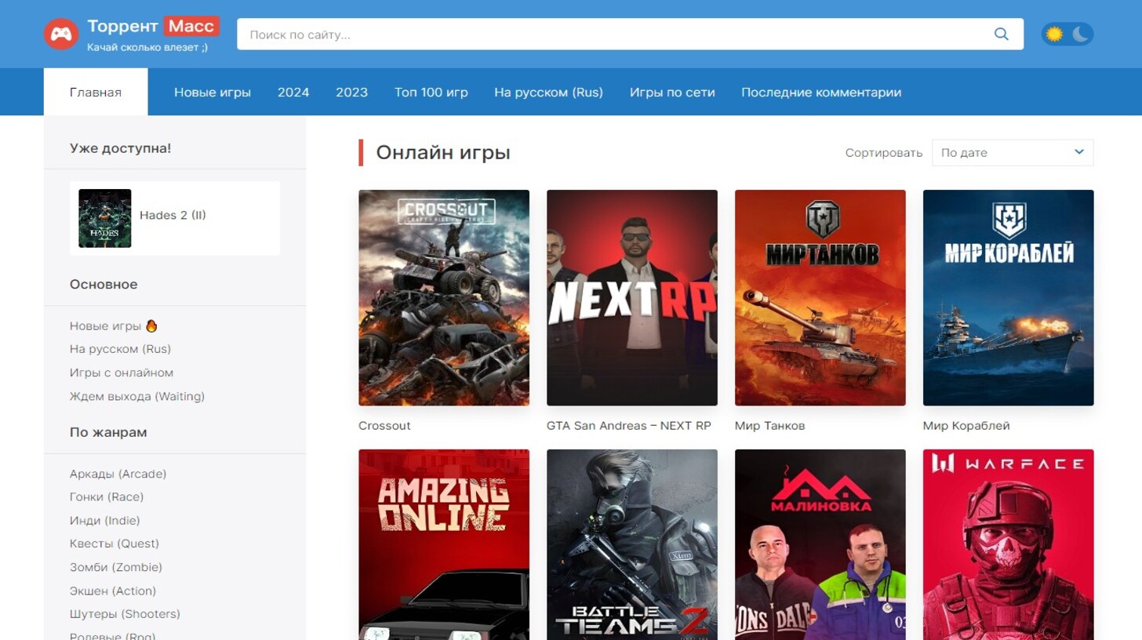Image resolution: width=1142 pixels, height=640 pixels.
Task: Open the Главная tab
Action: [x=96, y=92]
